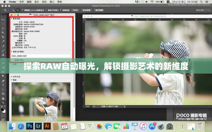
Task: Open the 编辑 menu
Action: (29, 2)
